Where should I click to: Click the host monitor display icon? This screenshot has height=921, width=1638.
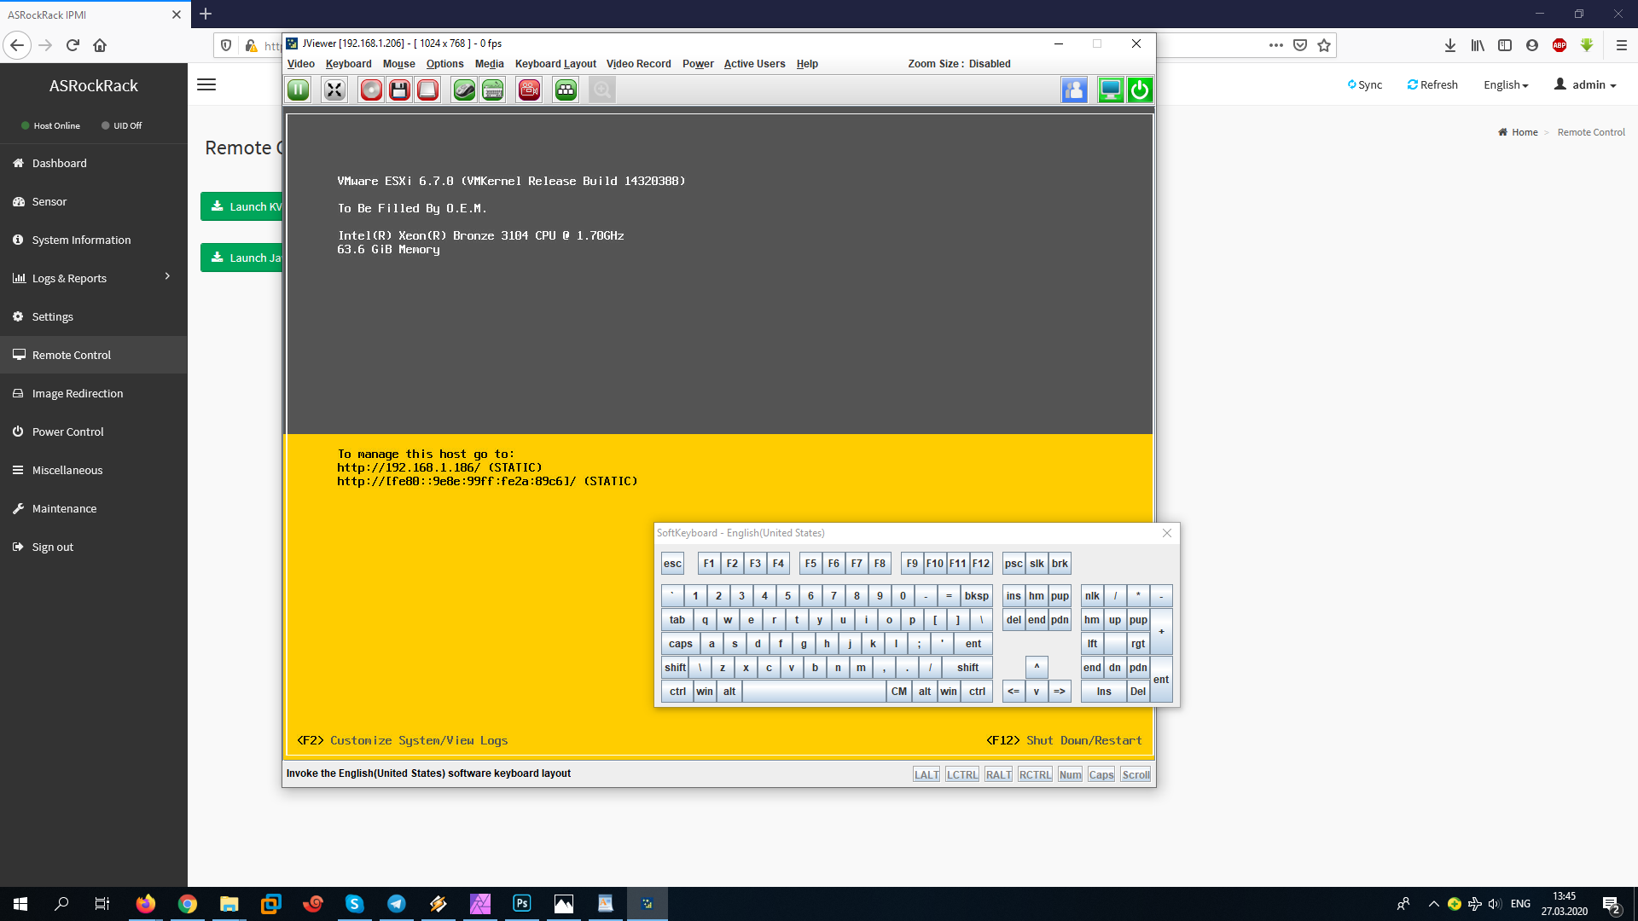(1110, 90)
